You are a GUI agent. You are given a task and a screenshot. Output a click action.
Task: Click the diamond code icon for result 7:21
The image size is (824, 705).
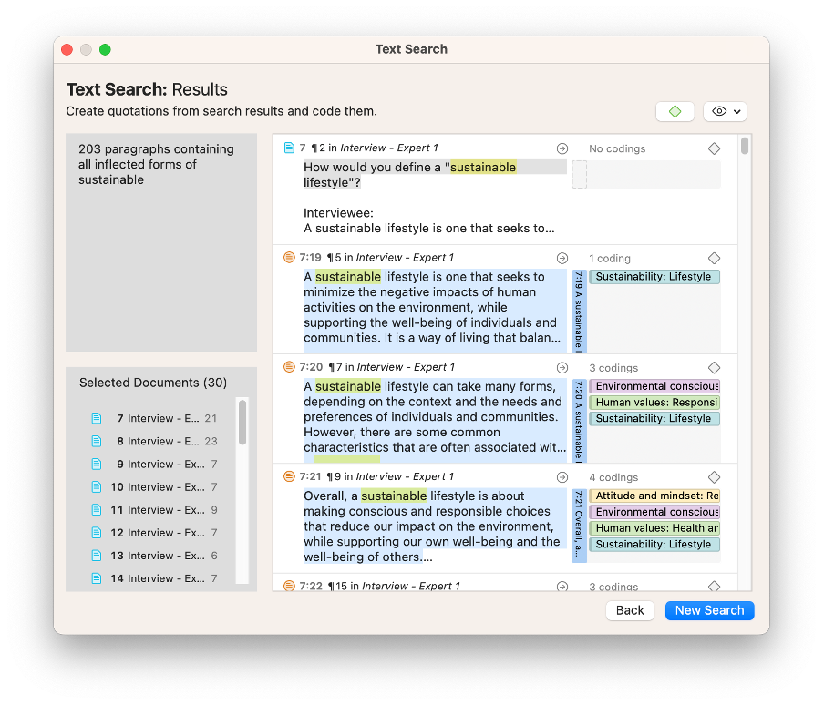pyautogui.click(x=714, y=477)
